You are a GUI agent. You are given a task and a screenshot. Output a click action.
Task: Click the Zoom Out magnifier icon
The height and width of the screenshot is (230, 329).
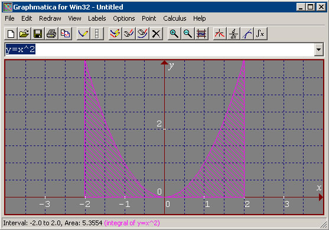pyautogui.click(x=188, y=34)
